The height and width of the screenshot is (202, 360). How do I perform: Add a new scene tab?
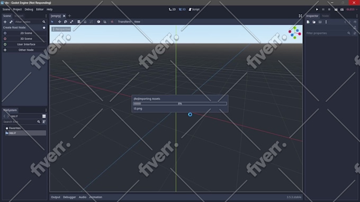69,16
